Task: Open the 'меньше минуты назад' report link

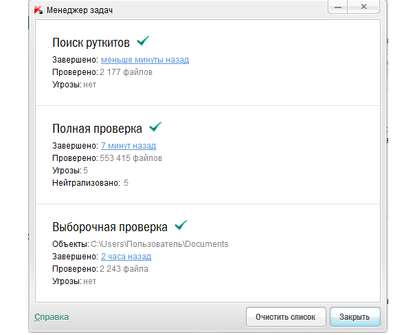Action: tap(145, 60)
